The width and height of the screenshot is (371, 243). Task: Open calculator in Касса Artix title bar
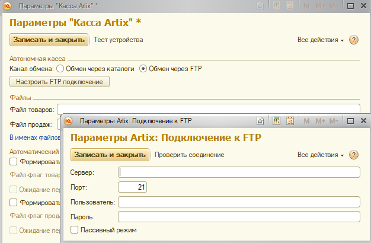276,6
